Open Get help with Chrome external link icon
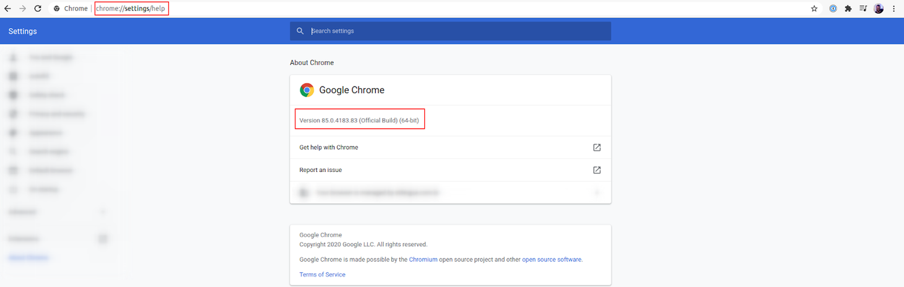Screen dimensions: 904x287 (597, 147)
